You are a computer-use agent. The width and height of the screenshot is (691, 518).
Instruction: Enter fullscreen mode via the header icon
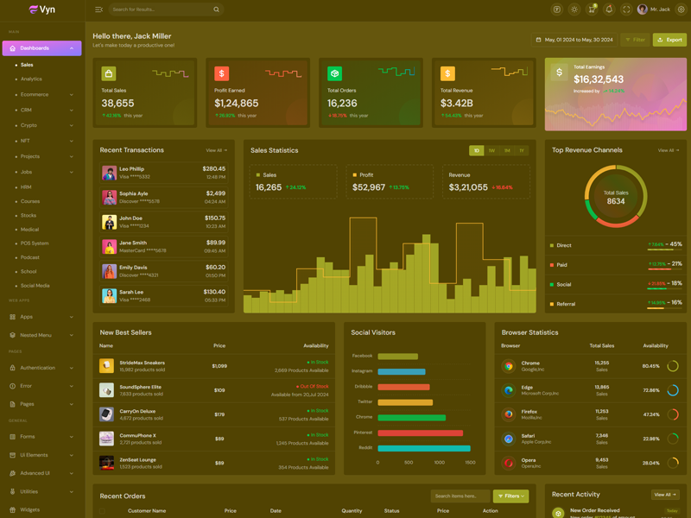click(626, 9)
